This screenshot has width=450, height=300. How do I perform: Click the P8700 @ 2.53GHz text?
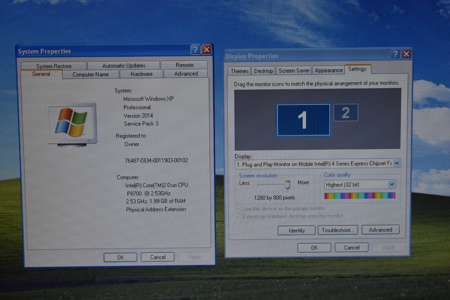148,193
